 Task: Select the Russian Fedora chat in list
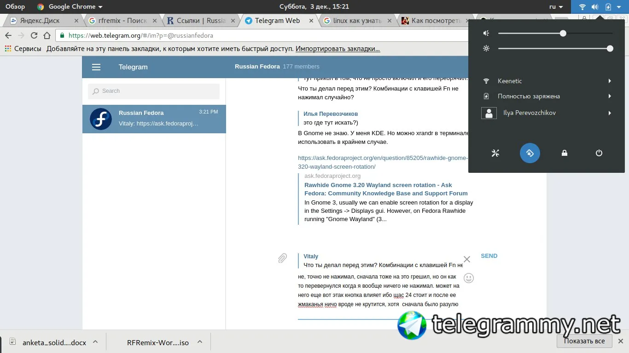[154, 119]
